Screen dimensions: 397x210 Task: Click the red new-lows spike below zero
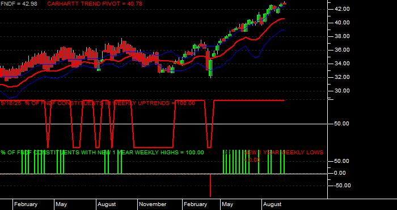[x=210, y=186]
